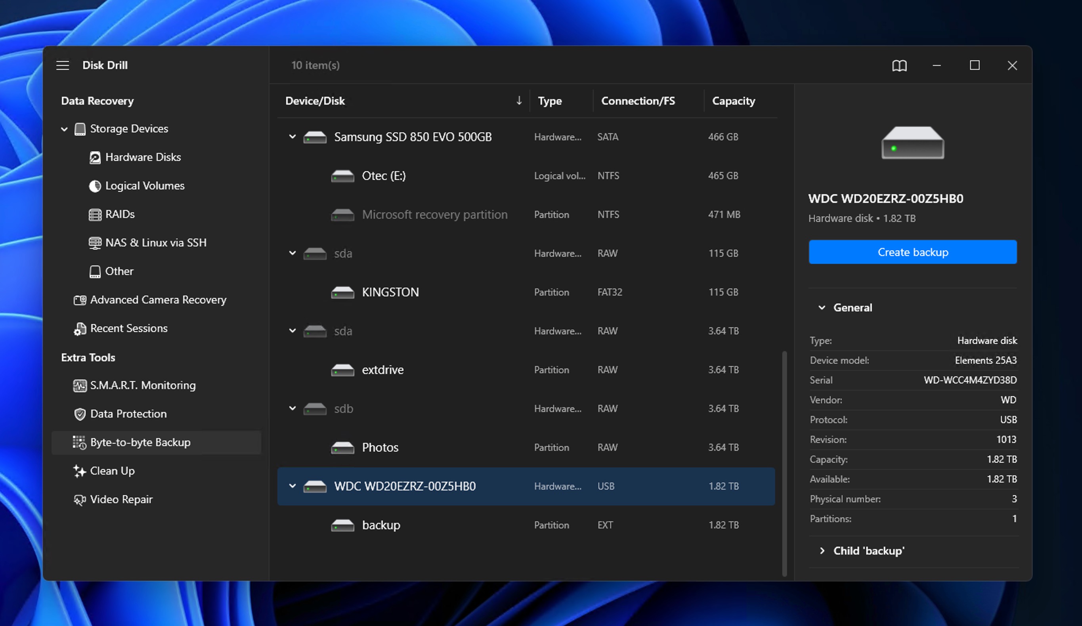
Task: Open Recent Sessions
Action: [x=128, y=328]
